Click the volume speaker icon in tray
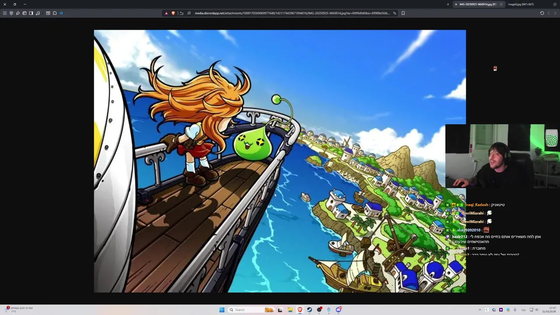 (537, 310)
